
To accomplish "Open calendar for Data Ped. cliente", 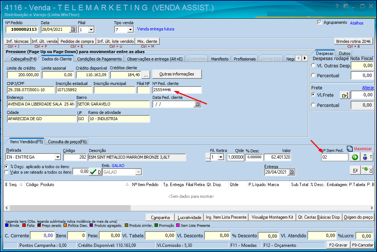I will pos(197,104).
